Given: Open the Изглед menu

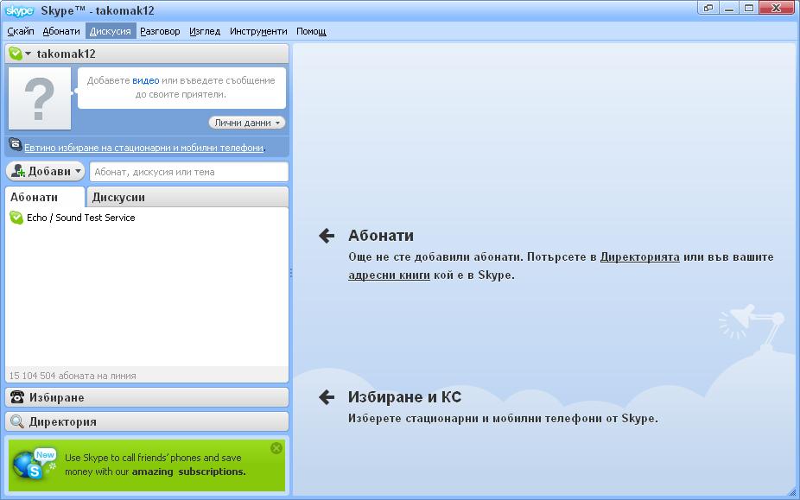Looking at the screenshot, I should click(205, 31).
